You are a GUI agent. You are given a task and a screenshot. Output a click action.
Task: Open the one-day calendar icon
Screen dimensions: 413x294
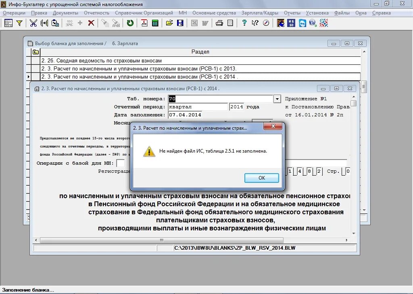(x=144, y=23)
